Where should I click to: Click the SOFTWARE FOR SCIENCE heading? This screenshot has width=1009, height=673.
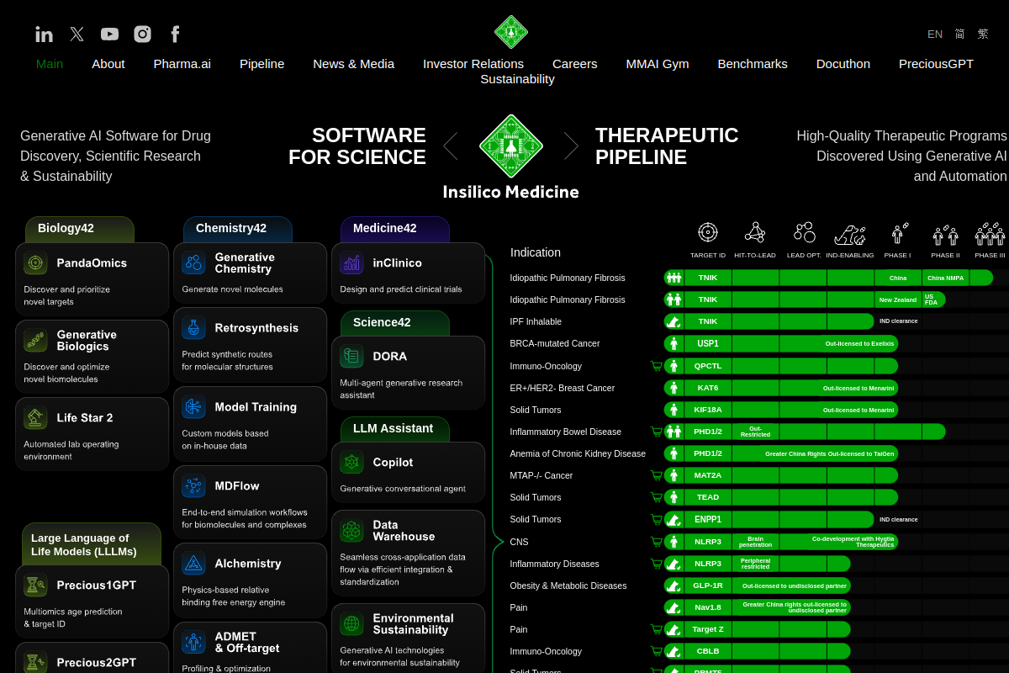pyautogui.click(x=357, y=146)
